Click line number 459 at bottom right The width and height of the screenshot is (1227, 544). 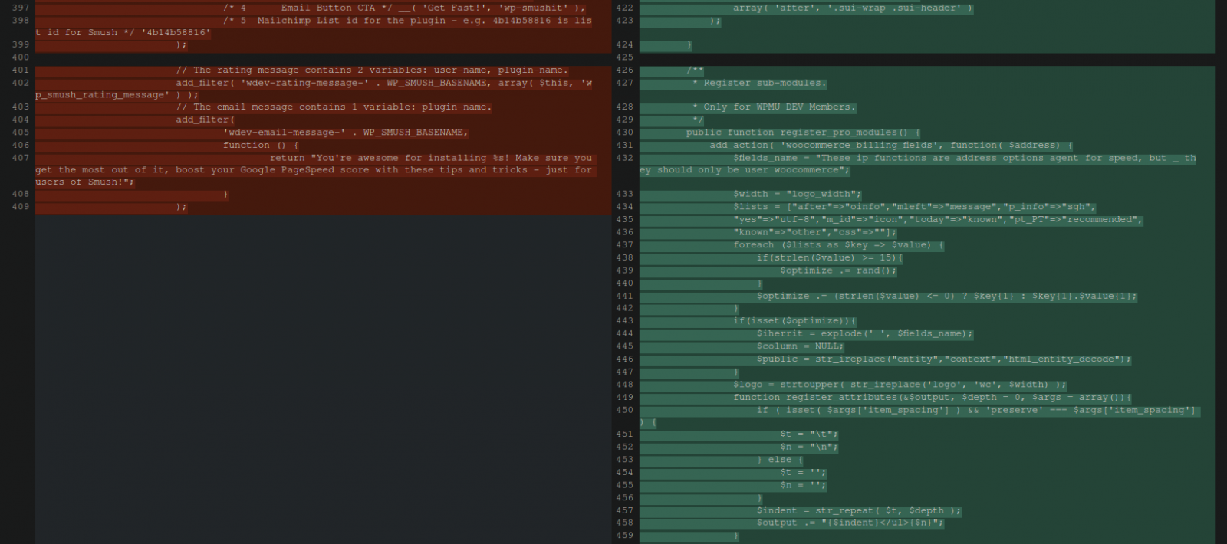coord(624,536)
